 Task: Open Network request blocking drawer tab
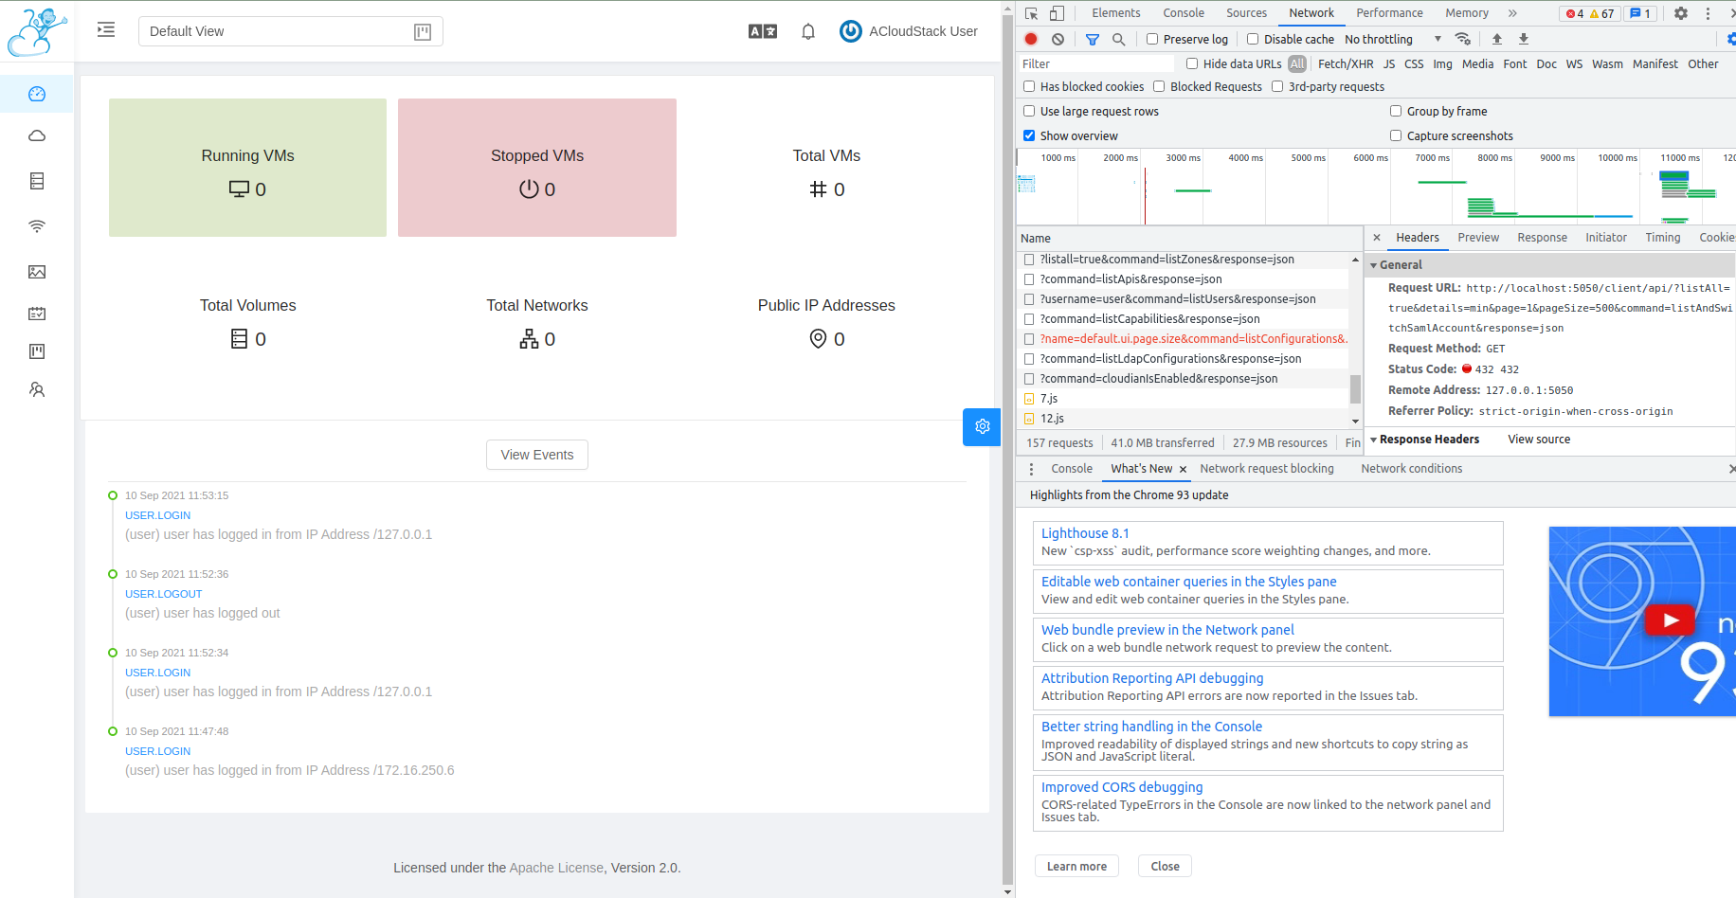1267,469
